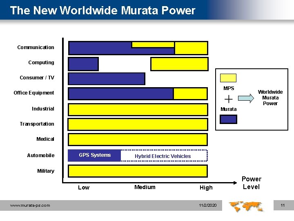
Task: Select the yellow Industrial bar
Action: point(138,110)
